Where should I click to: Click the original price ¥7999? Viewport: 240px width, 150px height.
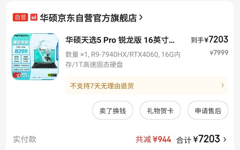click(x=219, y=52)
